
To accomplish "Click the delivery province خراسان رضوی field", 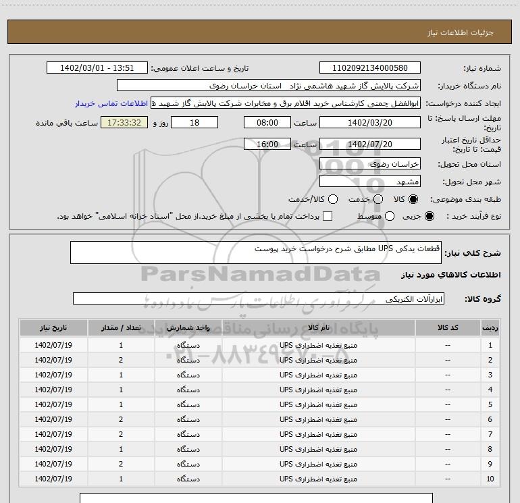I will tap(369, 163).
